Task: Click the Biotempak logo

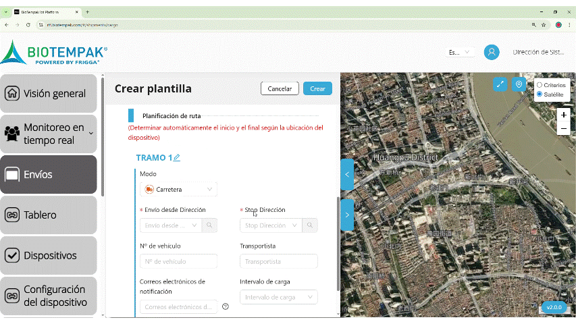Action: pos(54,53)
